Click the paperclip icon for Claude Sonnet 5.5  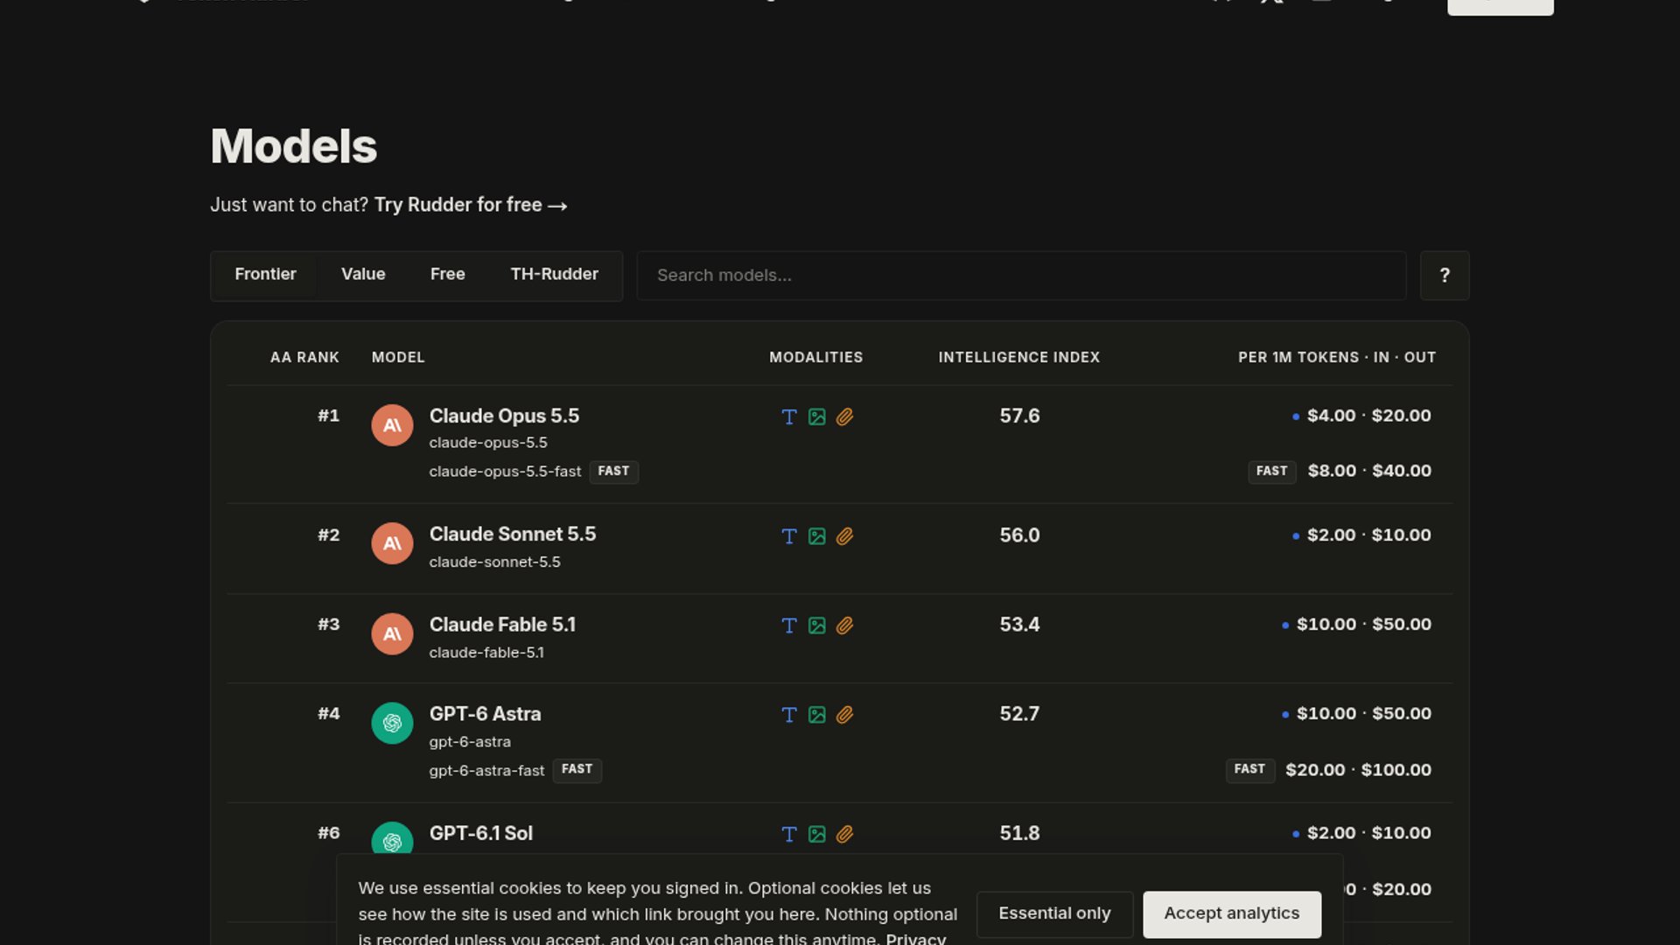click(844, 536)
